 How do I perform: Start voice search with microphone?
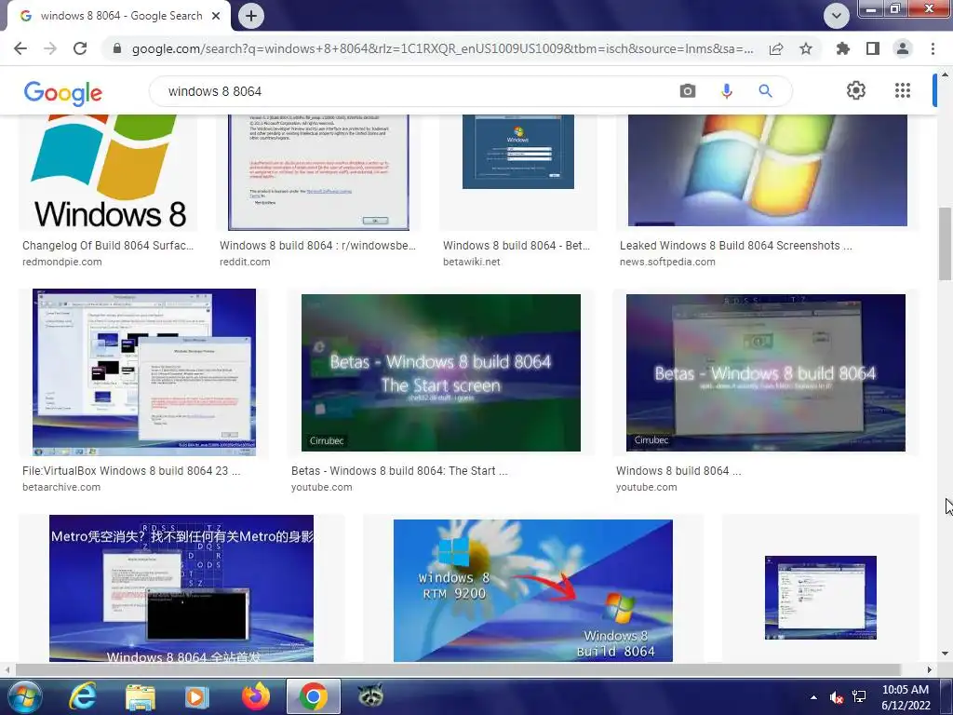[x=726, y=91]
